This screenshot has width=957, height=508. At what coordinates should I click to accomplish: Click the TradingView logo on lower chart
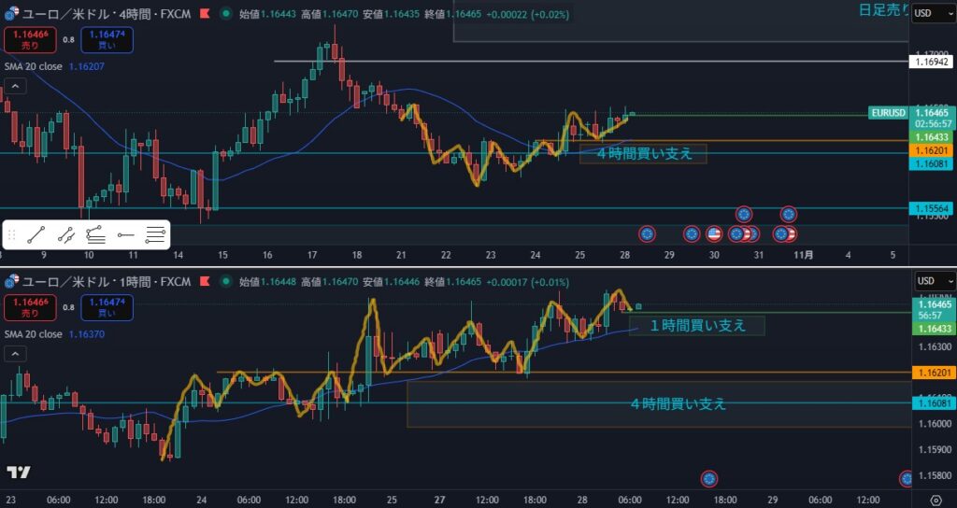(17, 473)
